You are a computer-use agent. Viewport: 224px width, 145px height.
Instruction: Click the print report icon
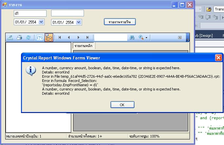(x=19, y=38)
